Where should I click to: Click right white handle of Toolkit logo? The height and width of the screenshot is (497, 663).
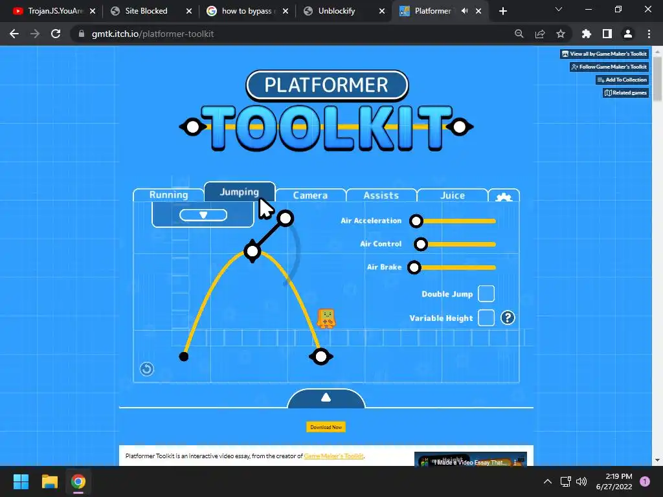point(460,127)
